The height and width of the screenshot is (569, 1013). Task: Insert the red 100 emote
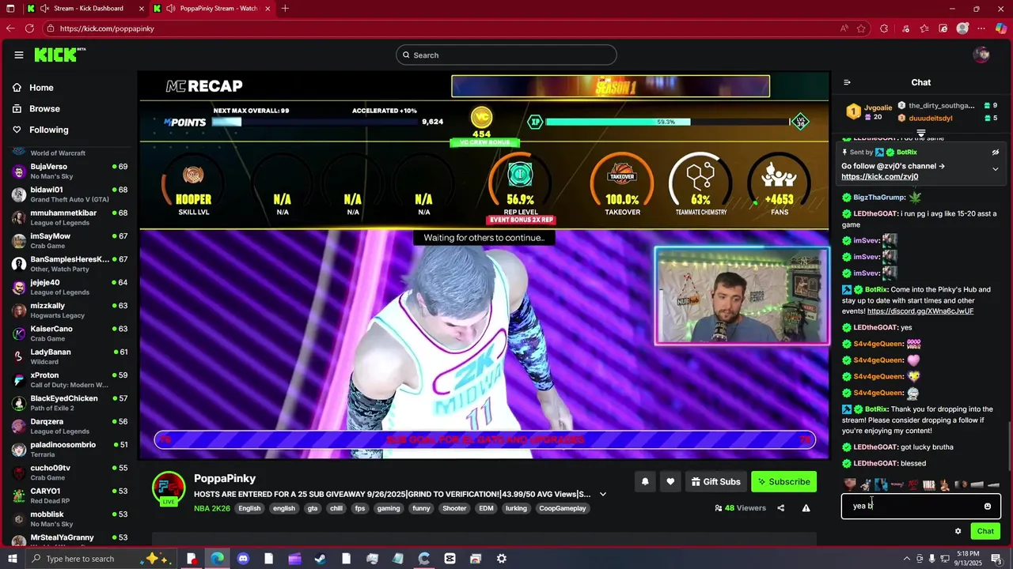click(x=913, y=484)
